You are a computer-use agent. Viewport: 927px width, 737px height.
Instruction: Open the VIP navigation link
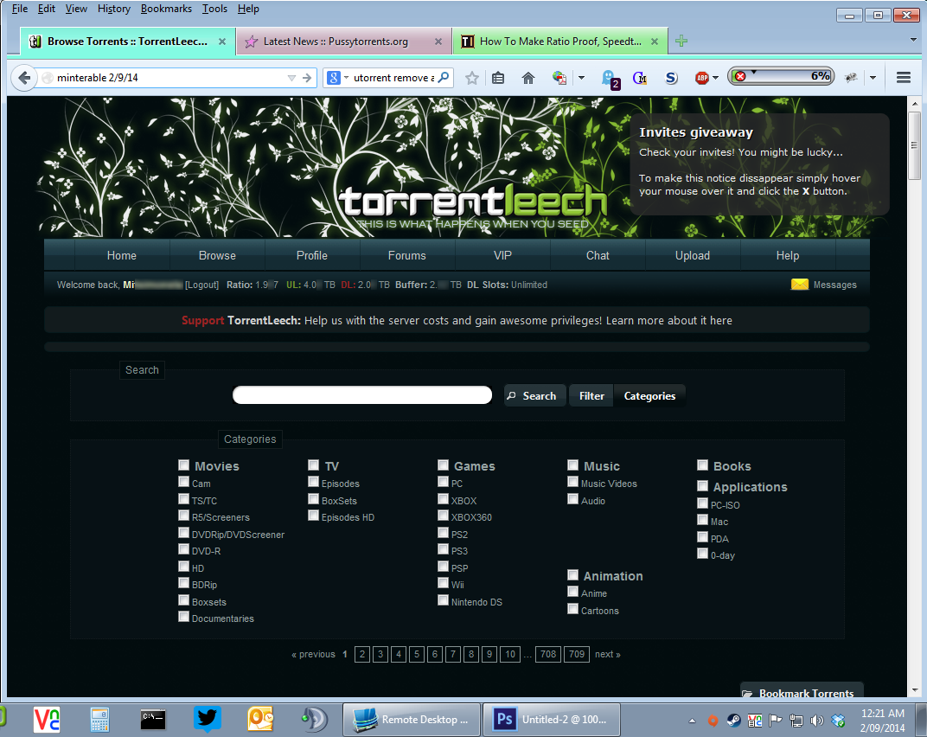pos(502,255)
